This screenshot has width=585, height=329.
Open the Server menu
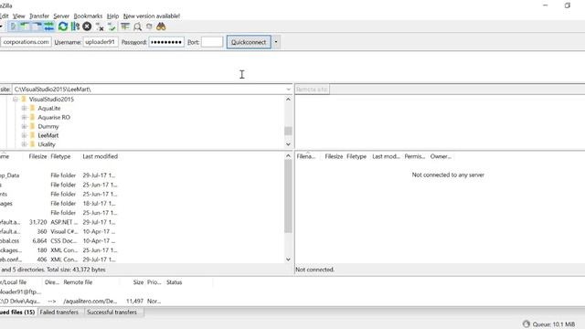pos(61,16)
